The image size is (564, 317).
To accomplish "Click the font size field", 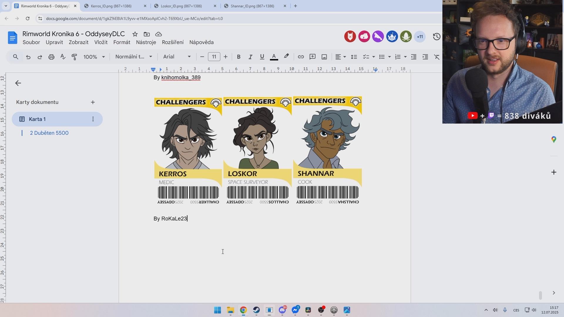I will (x=214, y=57).
